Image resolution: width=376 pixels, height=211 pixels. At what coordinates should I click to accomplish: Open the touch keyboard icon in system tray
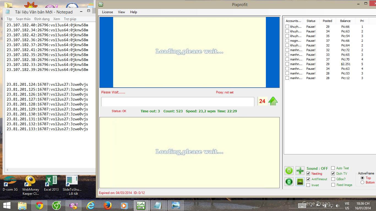click(x=302, y=206)
